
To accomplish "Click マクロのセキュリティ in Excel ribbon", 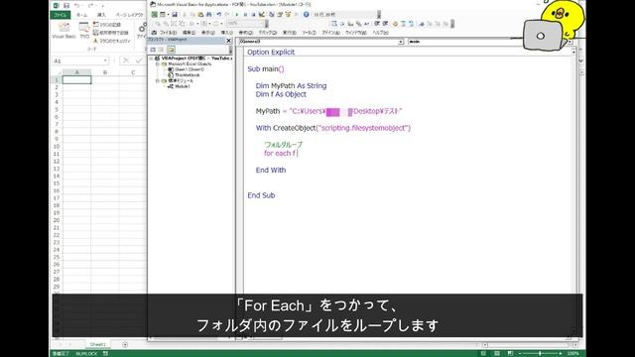I will 112,41.
